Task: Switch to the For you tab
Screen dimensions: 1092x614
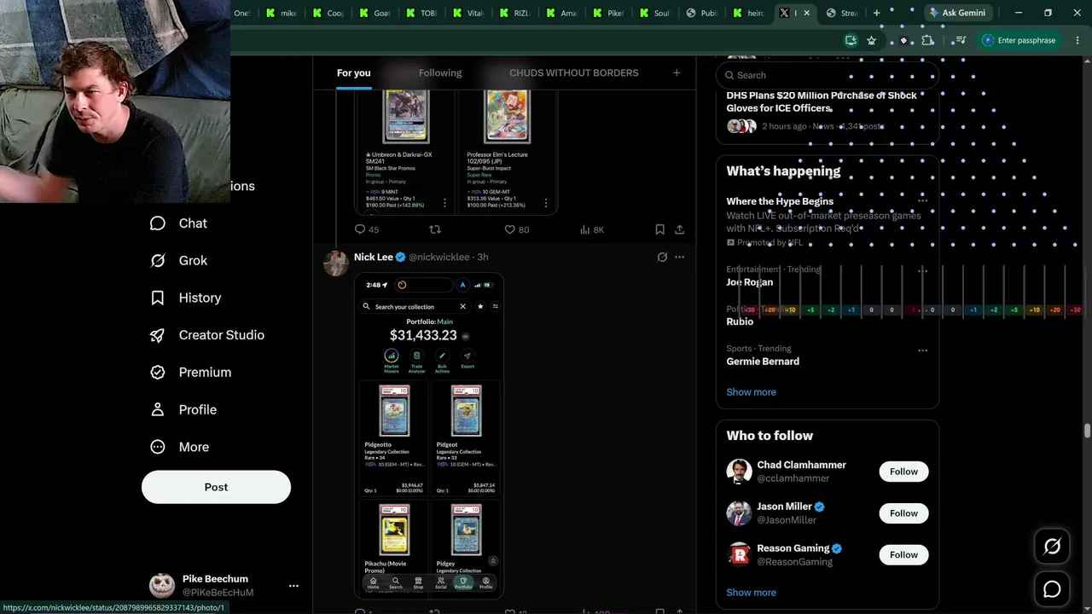Action: coord(354,73)
